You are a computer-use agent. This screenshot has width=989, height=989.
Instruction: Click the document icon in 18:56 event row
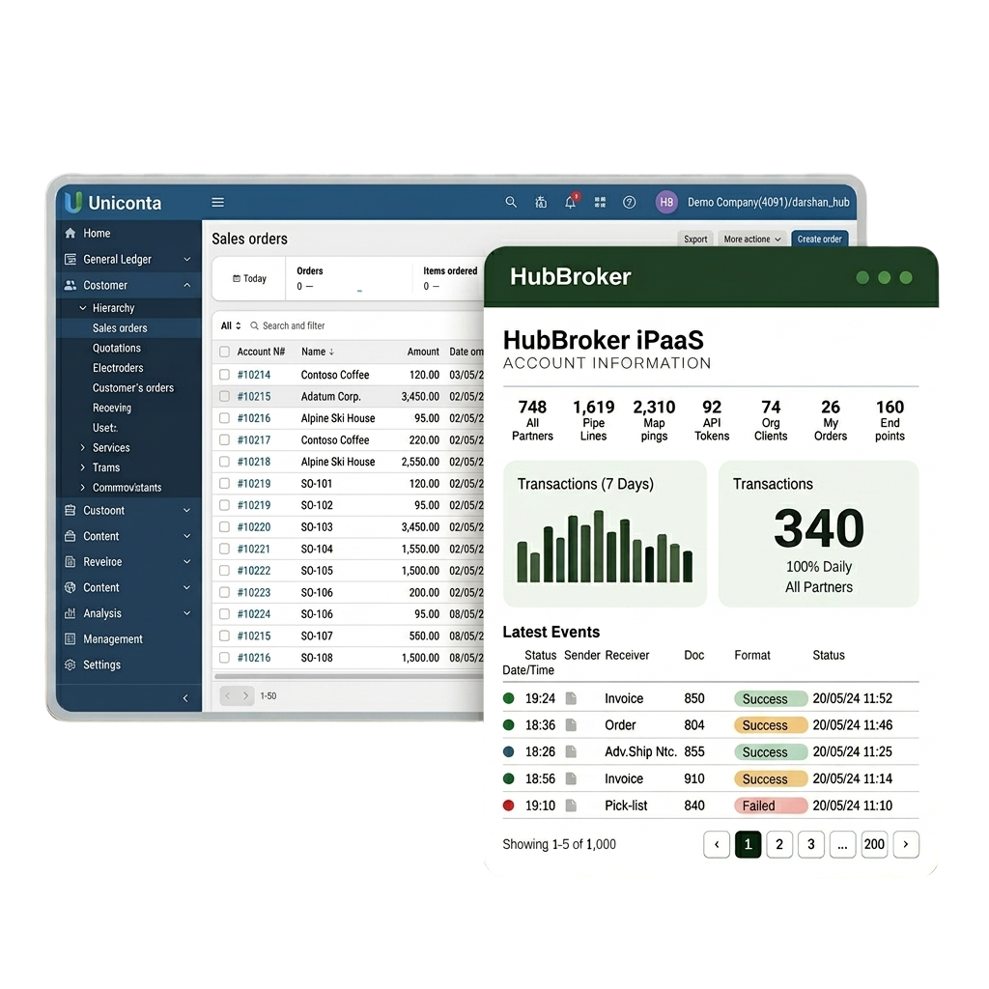pyautogui.click(x=571, y=778)
